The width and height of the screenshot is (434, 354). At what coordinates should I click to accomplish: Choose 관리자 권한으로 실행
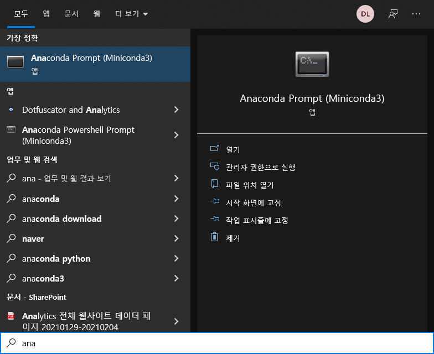pyautogui.click(x=260, y=167)
